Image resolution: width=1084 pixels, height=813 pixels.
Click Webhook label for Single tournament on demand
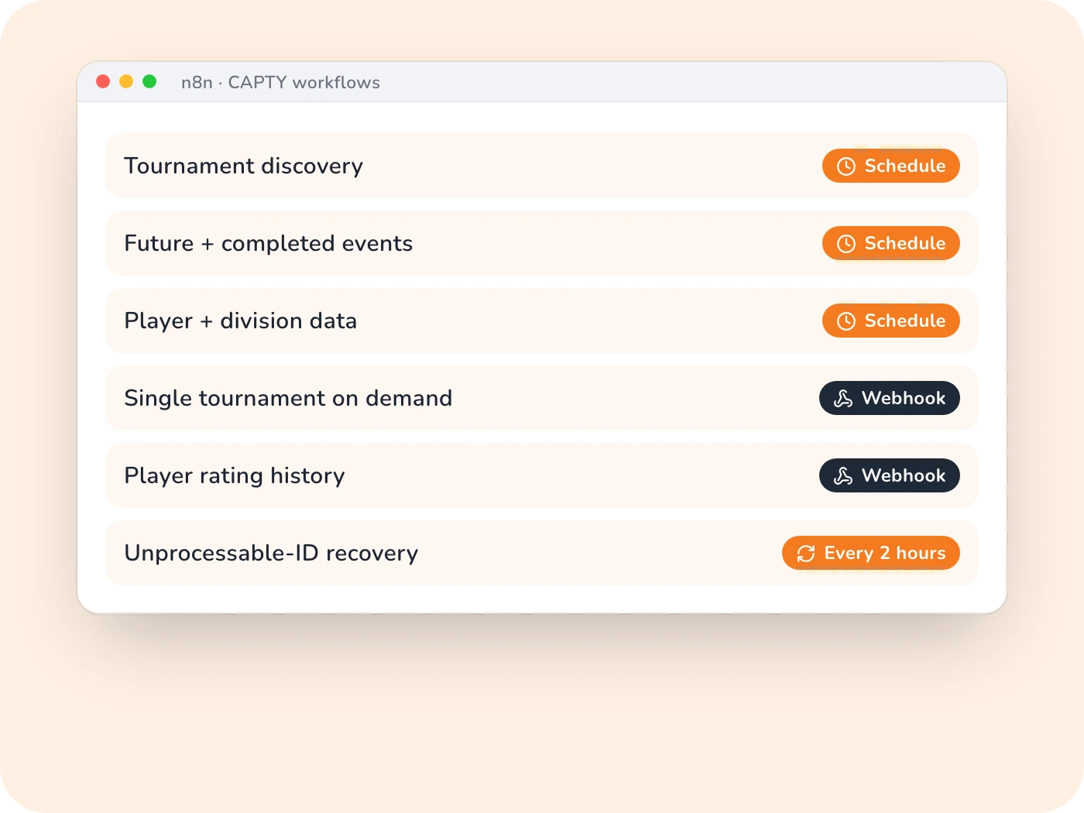[x=904, y=398]
